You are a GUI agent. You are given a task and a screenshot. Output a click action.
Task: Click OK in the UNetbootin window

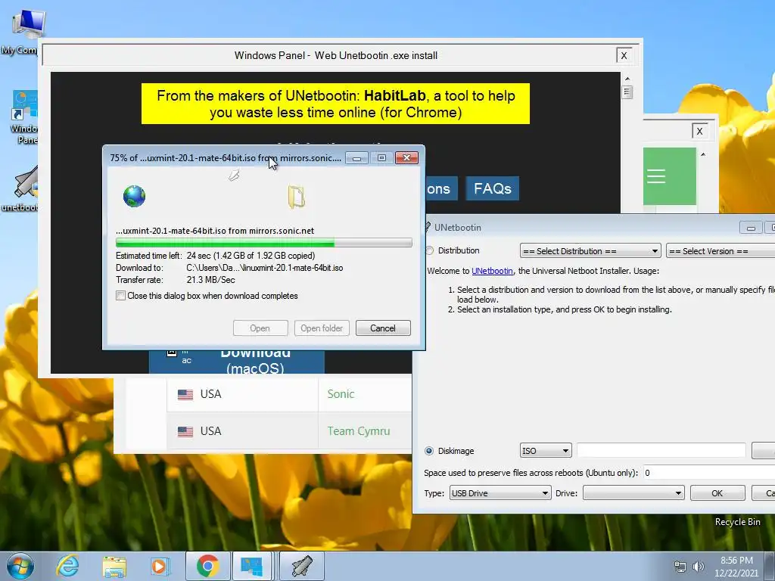(717, 493)
